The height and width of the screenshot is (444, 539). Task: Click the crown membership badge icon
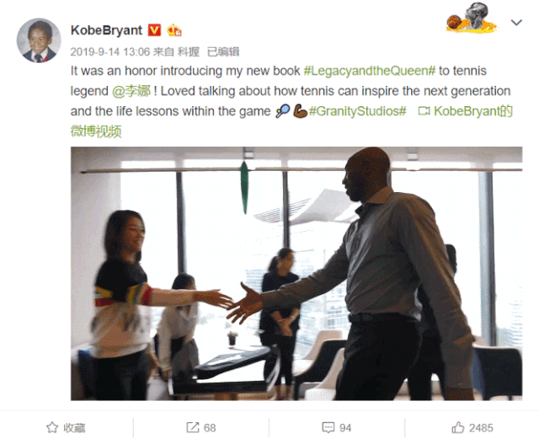(x=174, y=30)
